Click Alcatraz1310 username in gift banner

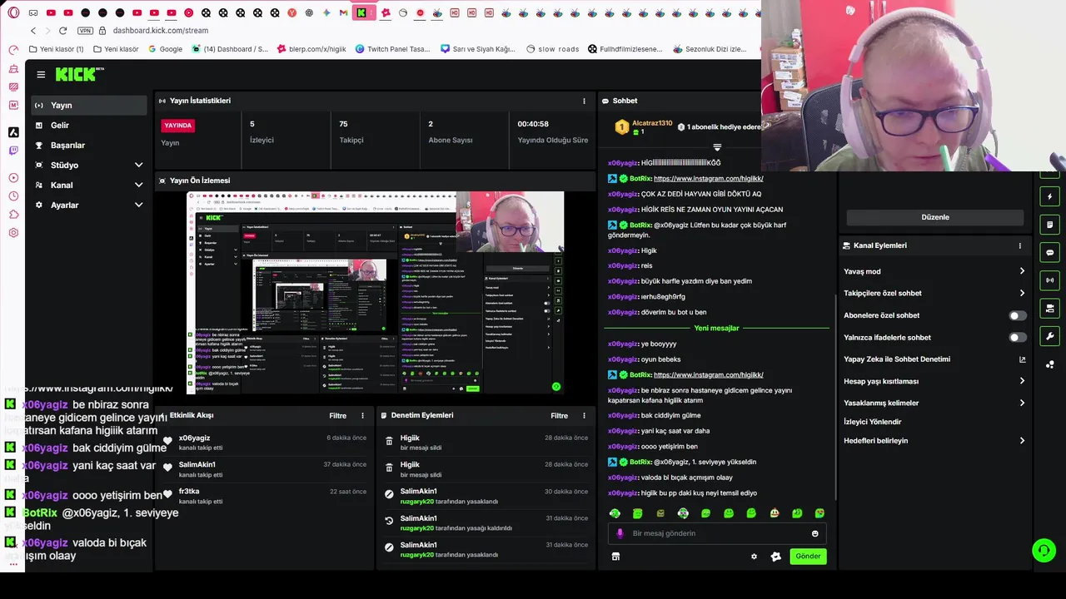(x=652, y=123)
